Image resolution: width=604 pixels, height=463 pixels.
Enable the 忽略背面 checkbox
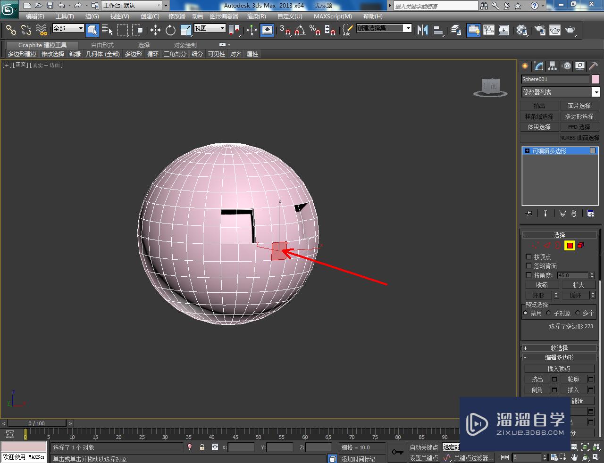click(528, 266)
